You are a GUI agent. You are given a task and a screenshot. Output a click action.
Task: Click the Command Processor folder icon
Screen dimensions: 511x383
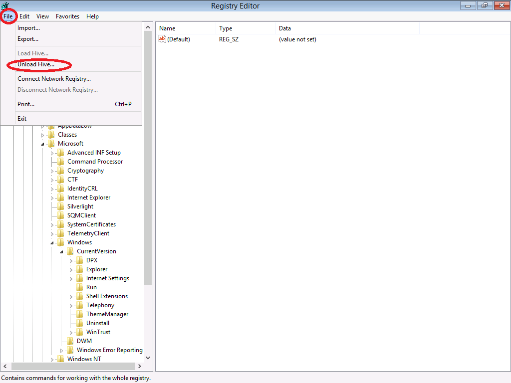pos(61,162)
